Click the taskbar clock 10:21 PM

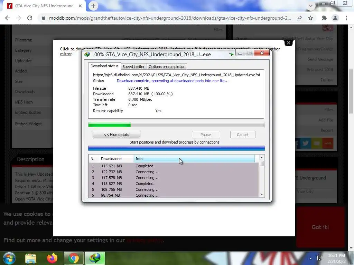coord(336,256)
